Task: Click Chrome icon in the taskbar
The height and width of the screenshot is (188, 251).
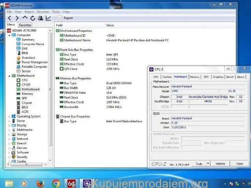Action: click(x=56, y=183)
